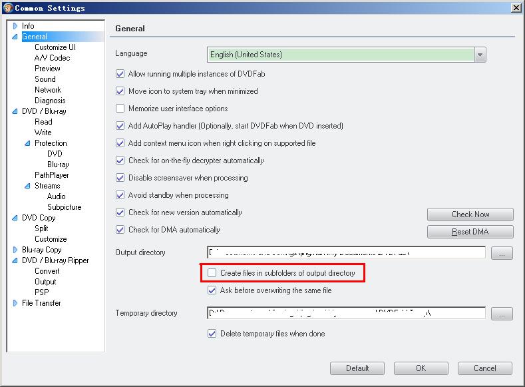Screen dimensions: 525x387
Task: Collapse the DVD / Blu-ray node arrow
Action: click(15, 111)
